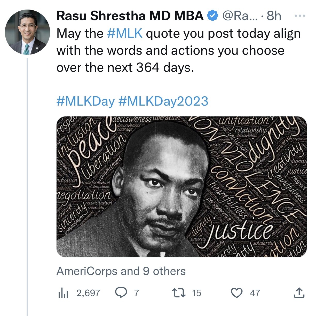Click the 2,697 views count
Viewport: 316px width, 316px height.
pyautogui.click(x=88, y=293)
